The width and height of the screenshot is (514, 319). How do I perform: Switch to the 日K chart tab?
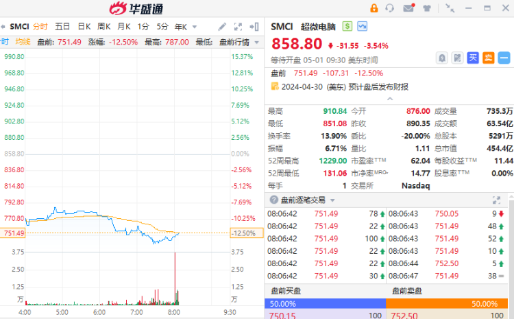(x=84, y=27)
